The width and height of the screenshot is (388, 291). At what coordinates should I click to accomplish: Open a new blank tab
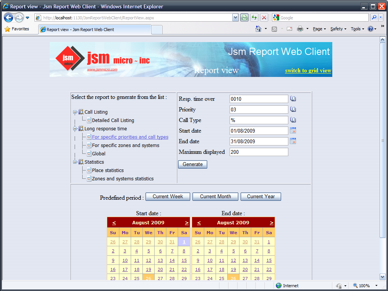[x=157, y=30]
